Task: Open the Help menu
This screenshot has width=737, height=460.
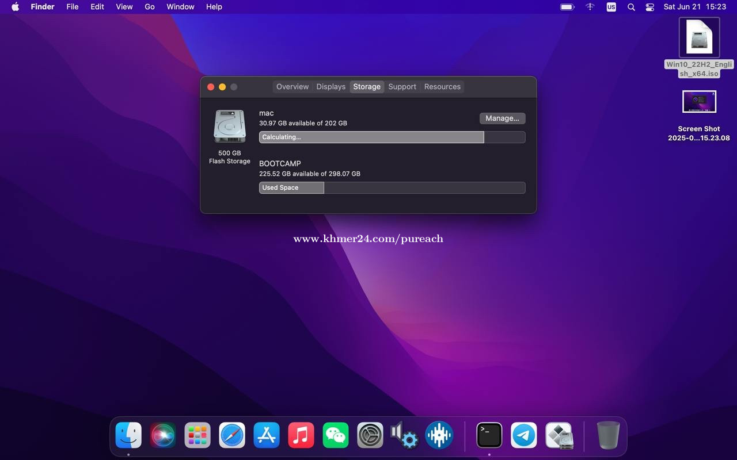Action: 214,7
